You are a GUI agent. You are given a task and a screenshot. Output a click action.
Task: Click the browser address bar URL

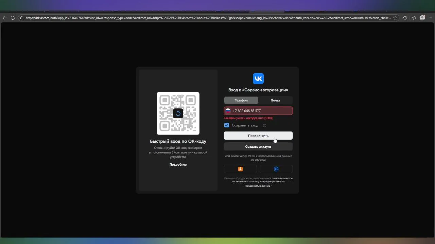pos(208,18)
